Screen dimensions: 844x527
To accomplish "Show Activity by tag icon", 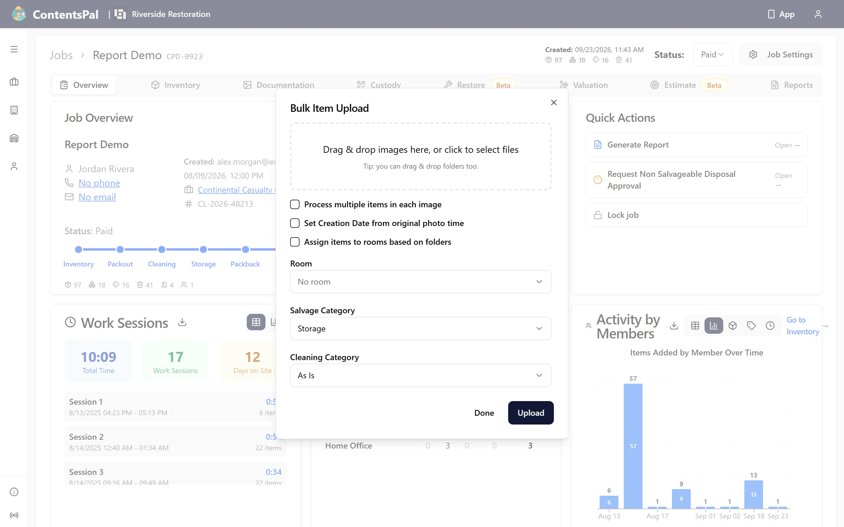I will point(751,326).
